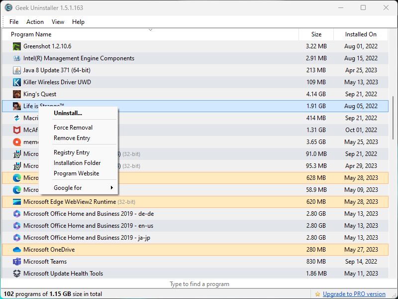Image resolution: width=398 pixels, height=299 pixels.
Task: Click the 830 MB size cell
Action: click(316, 261)
